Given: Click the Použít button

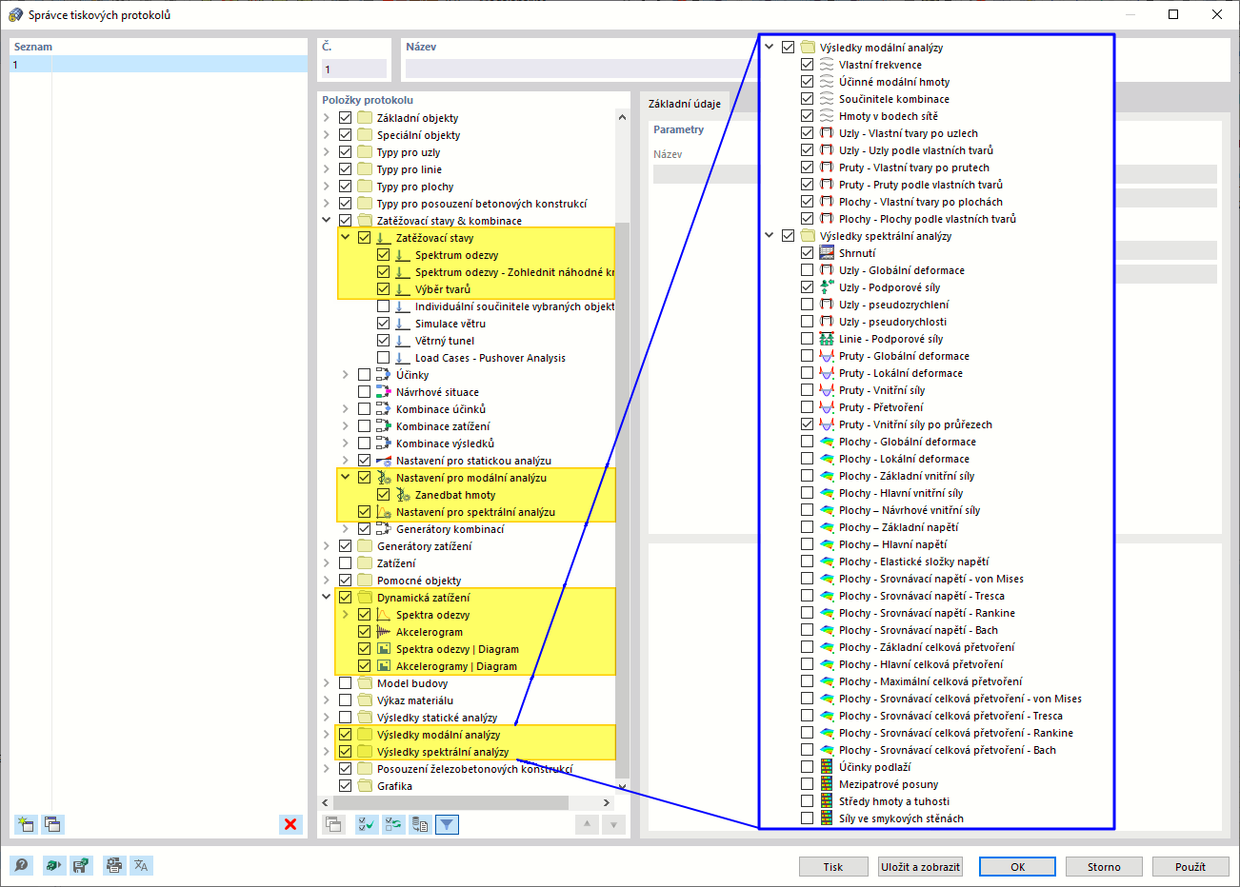Looking at the screenshot, I should (1190, 867).
